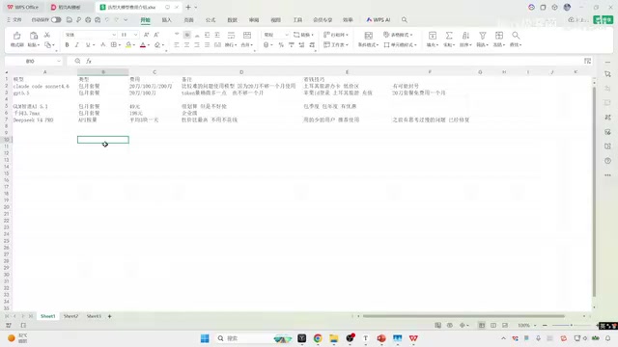618x347 pixels.
Task: Click the fx insert function button
Action: point(89,61)
